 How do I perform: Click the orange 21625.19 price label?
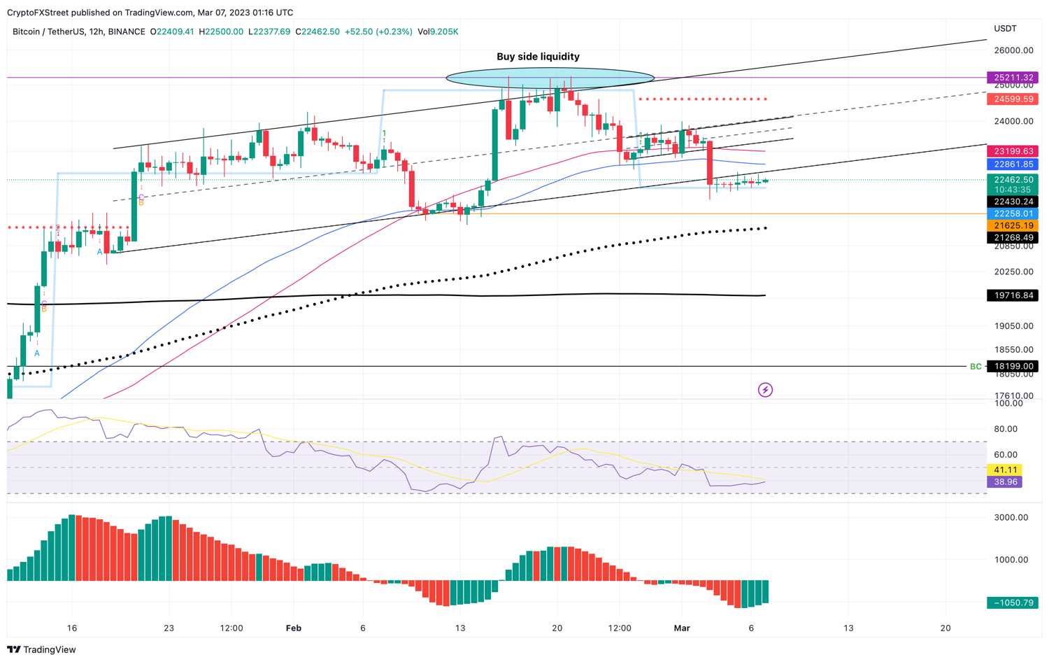[1013, 225]
